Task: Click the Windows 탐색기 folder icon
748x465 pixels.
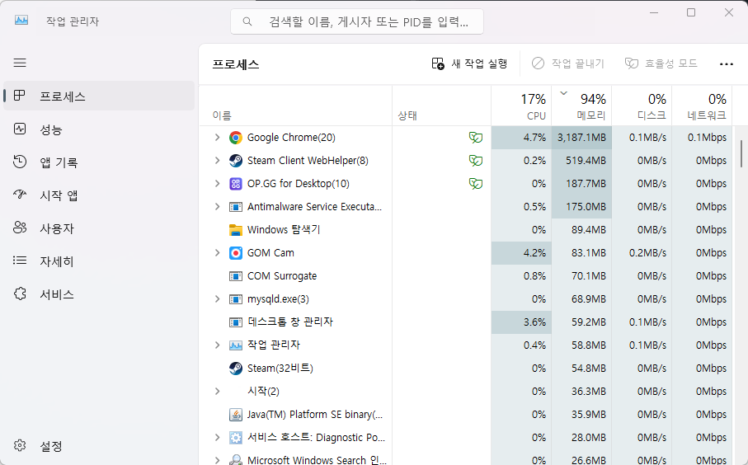Action: click(236, 230)
